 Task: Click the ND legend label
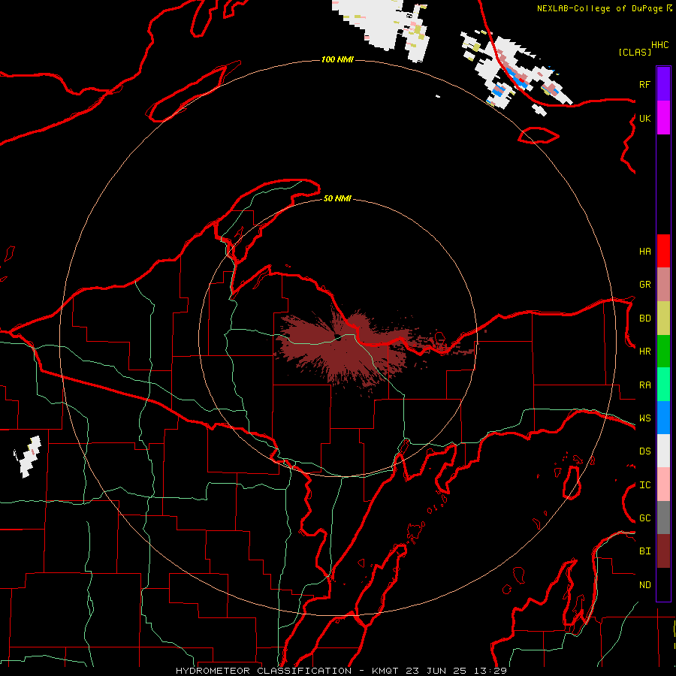pyautogui.click(x=644, y=585)
